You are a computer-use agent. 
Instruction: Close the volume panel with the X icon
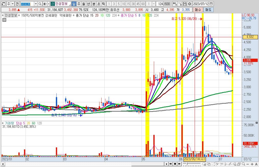tap(256, 123)
